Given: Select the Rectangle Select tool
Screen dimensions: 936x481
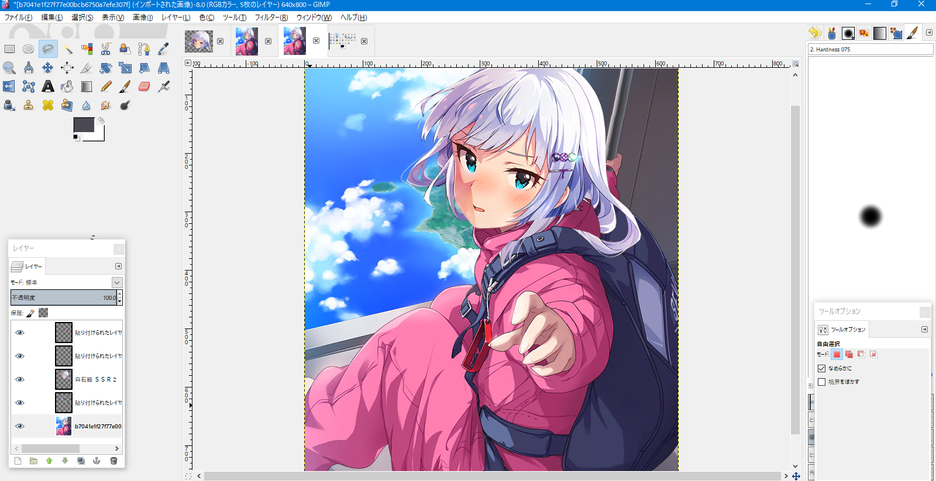Looking at the screenshot, I should 9,49.
